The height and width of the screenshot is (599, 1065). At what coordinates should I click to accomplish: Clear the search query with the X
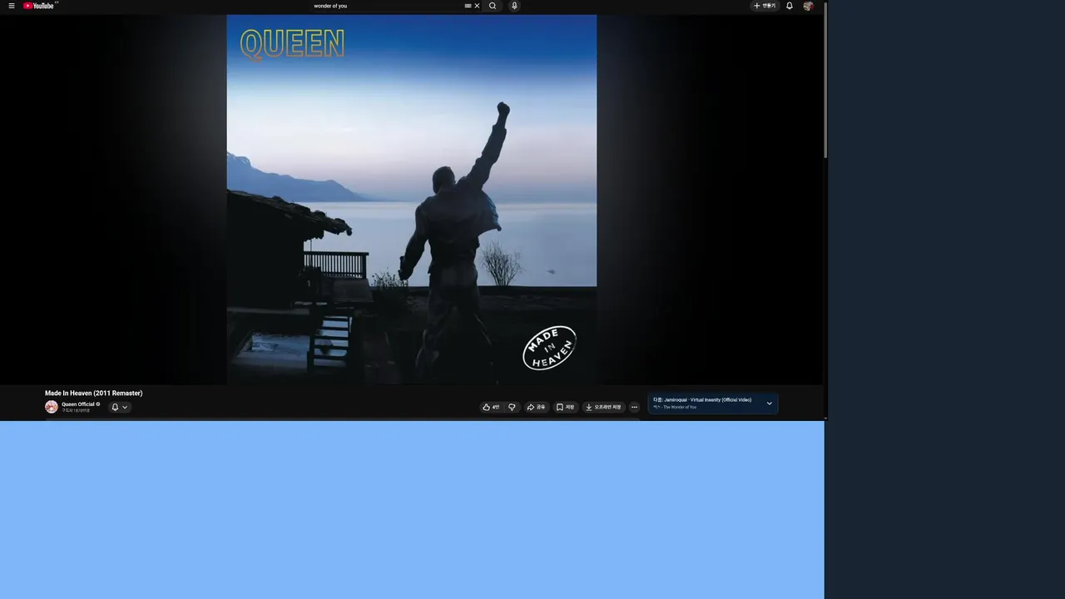(x=477, y=6)
